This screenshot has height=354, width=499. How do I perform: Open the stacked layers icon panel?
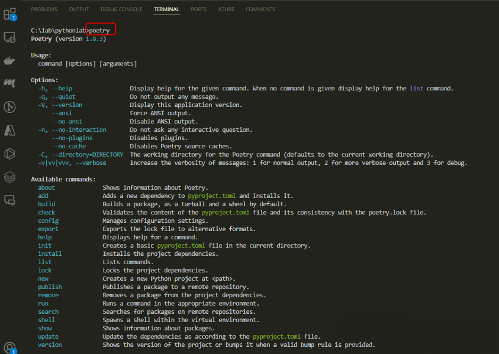coord(9,177)
